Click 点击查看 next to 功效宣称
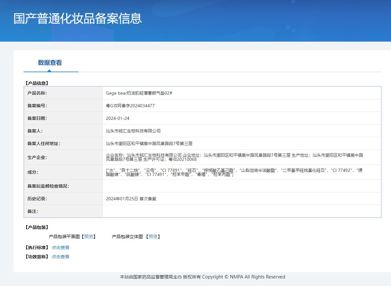This screenshot has height=286, width=391. tap(61, 257)
